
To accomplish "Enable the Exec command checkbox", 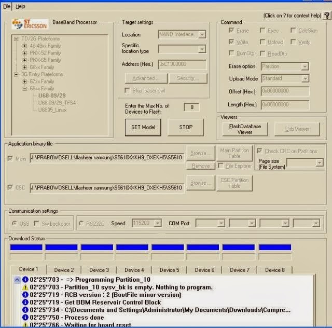I will click(x=262, y=31).
